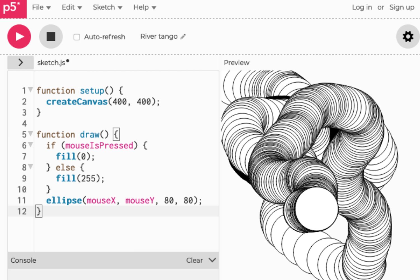Click the Play button to run sketch

pos(19,36)
